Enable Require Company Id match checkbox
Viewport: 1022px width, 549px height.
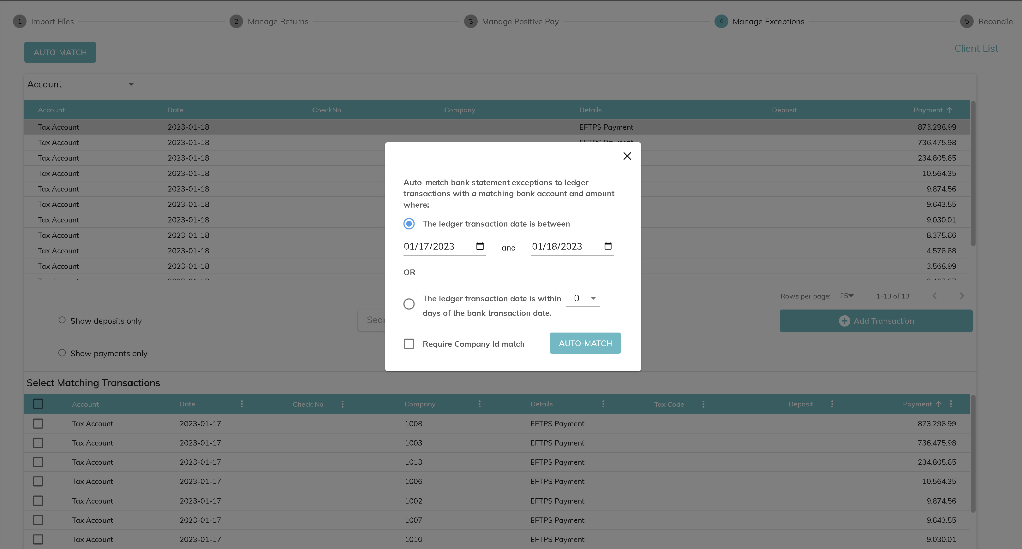pyautogui.click(x=409, y=344)
